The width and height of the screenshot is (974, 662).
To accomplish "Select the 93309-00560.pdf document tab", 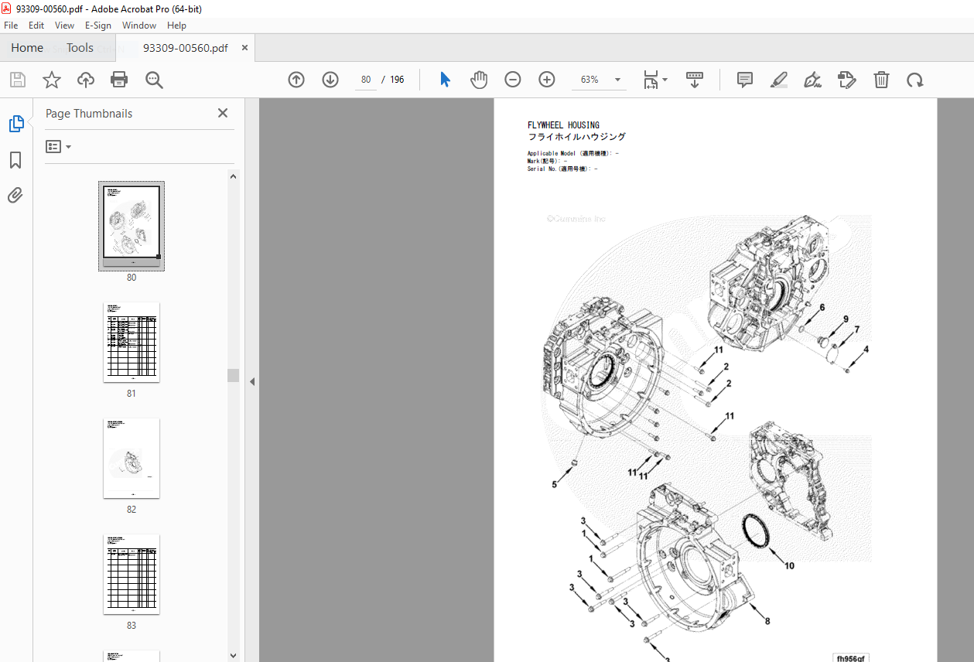I will coord(186,48).
